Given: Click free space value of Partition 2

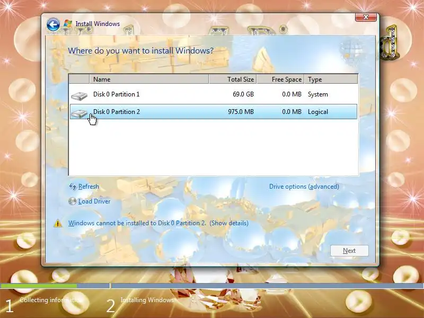Looking at the screenshot, I should click(291, 112).
